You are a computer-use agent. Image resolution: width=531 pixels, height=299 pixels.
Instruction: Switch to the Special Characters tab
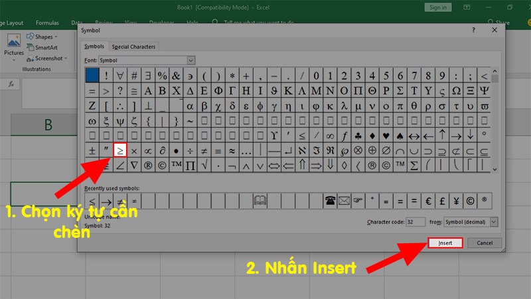(x=133, y=47)
